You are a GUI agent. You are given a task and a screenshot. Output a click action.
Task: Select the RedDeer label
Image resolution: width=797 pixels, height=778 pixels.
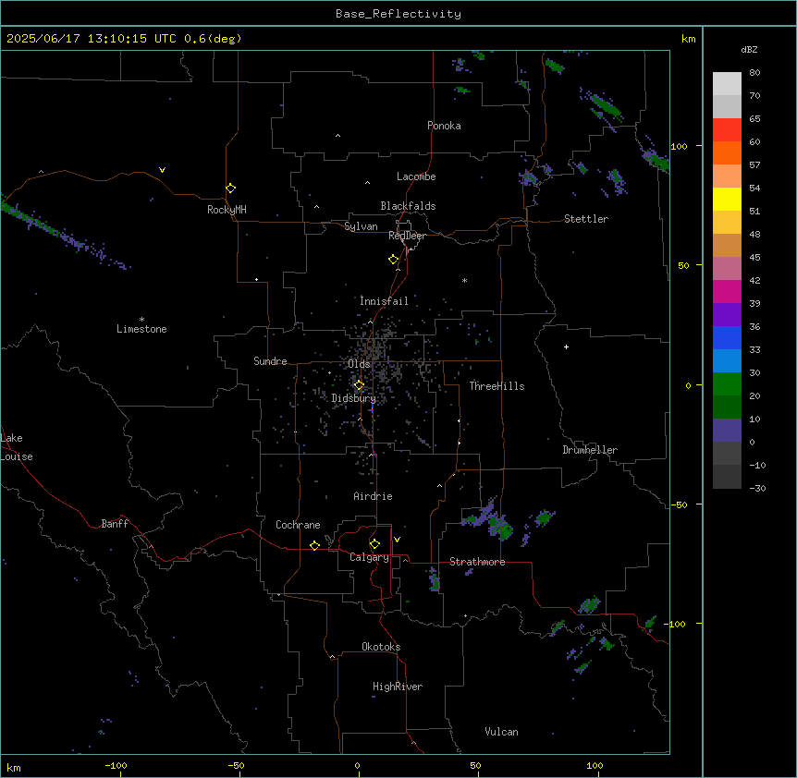pos(407,236)
